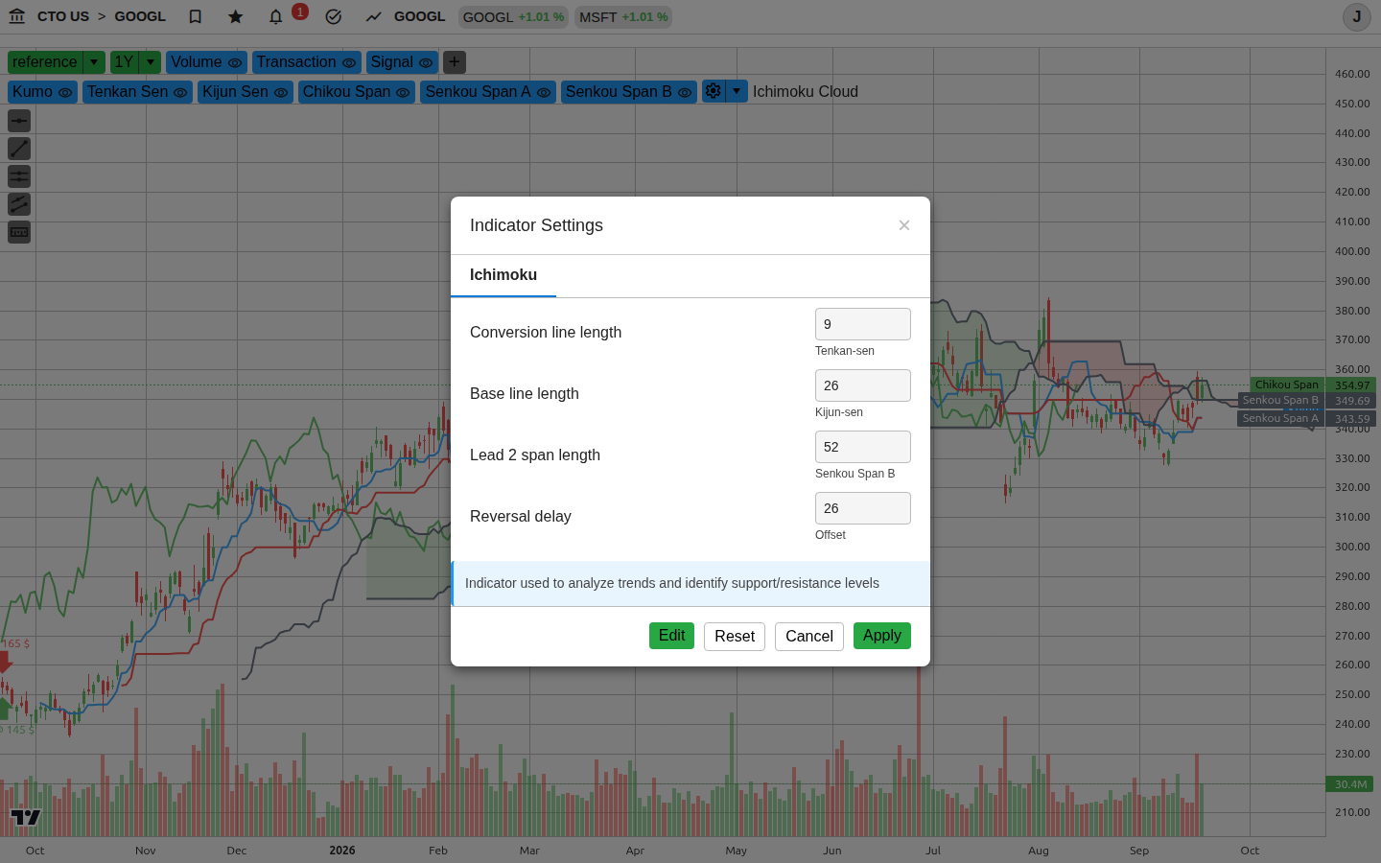The width and height of the screenshot is (1381, 863).
Task: Open notifications bell icon
Action: [276, 16]
